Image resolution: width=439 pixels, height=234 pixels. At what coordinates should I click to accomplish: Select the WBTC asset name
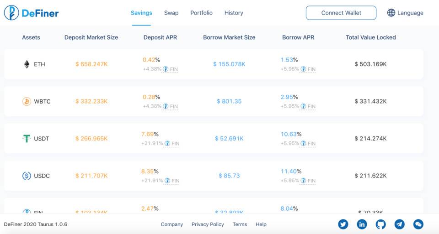(x=42, y=101)
